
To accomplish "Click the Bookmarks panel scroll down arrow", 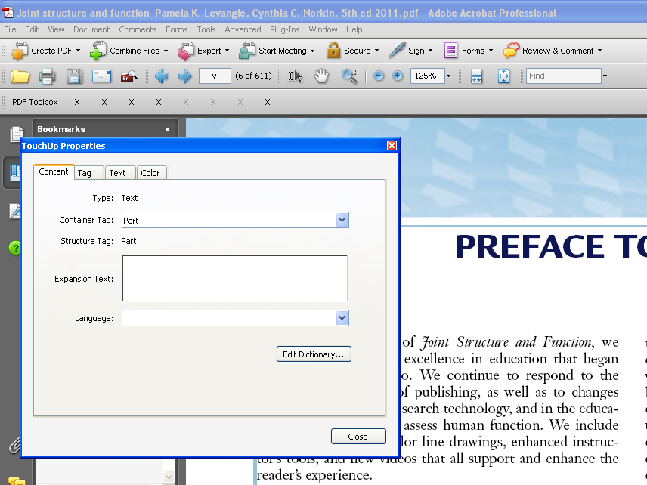I will tap(169, 477).
